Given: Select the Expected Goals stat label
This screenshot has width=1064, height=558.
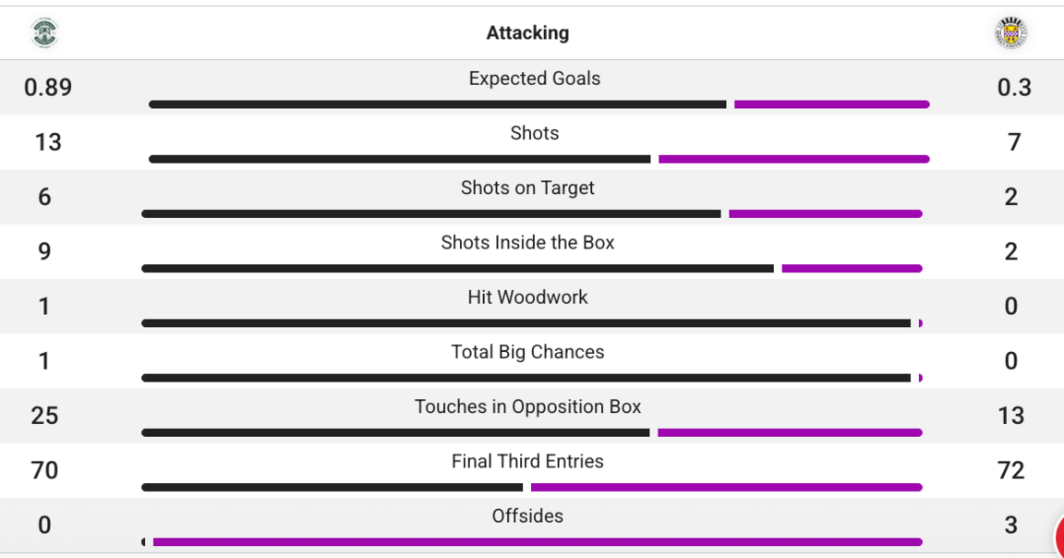Looking at the screenshot, I should 534,79.
